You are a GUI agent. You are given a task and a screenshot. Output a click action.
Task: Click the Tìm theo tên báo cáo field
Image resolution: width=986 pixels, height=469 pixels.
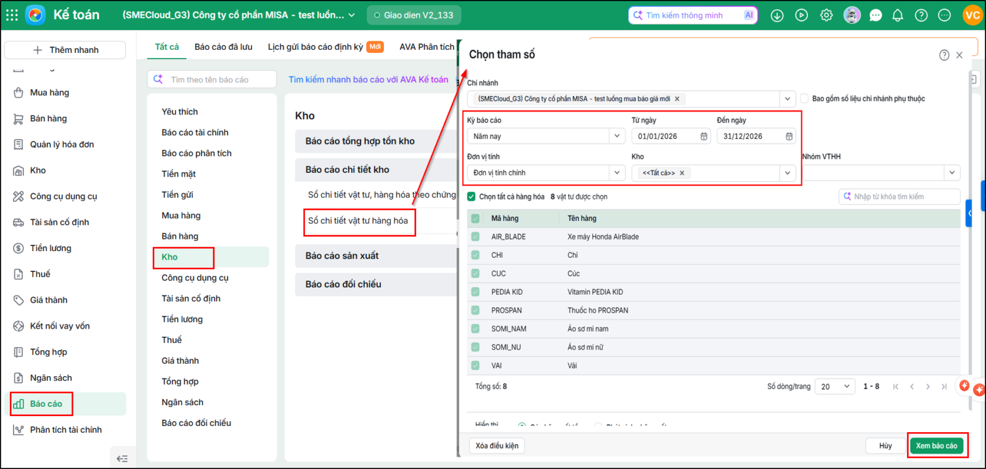(x=212, y=79)
